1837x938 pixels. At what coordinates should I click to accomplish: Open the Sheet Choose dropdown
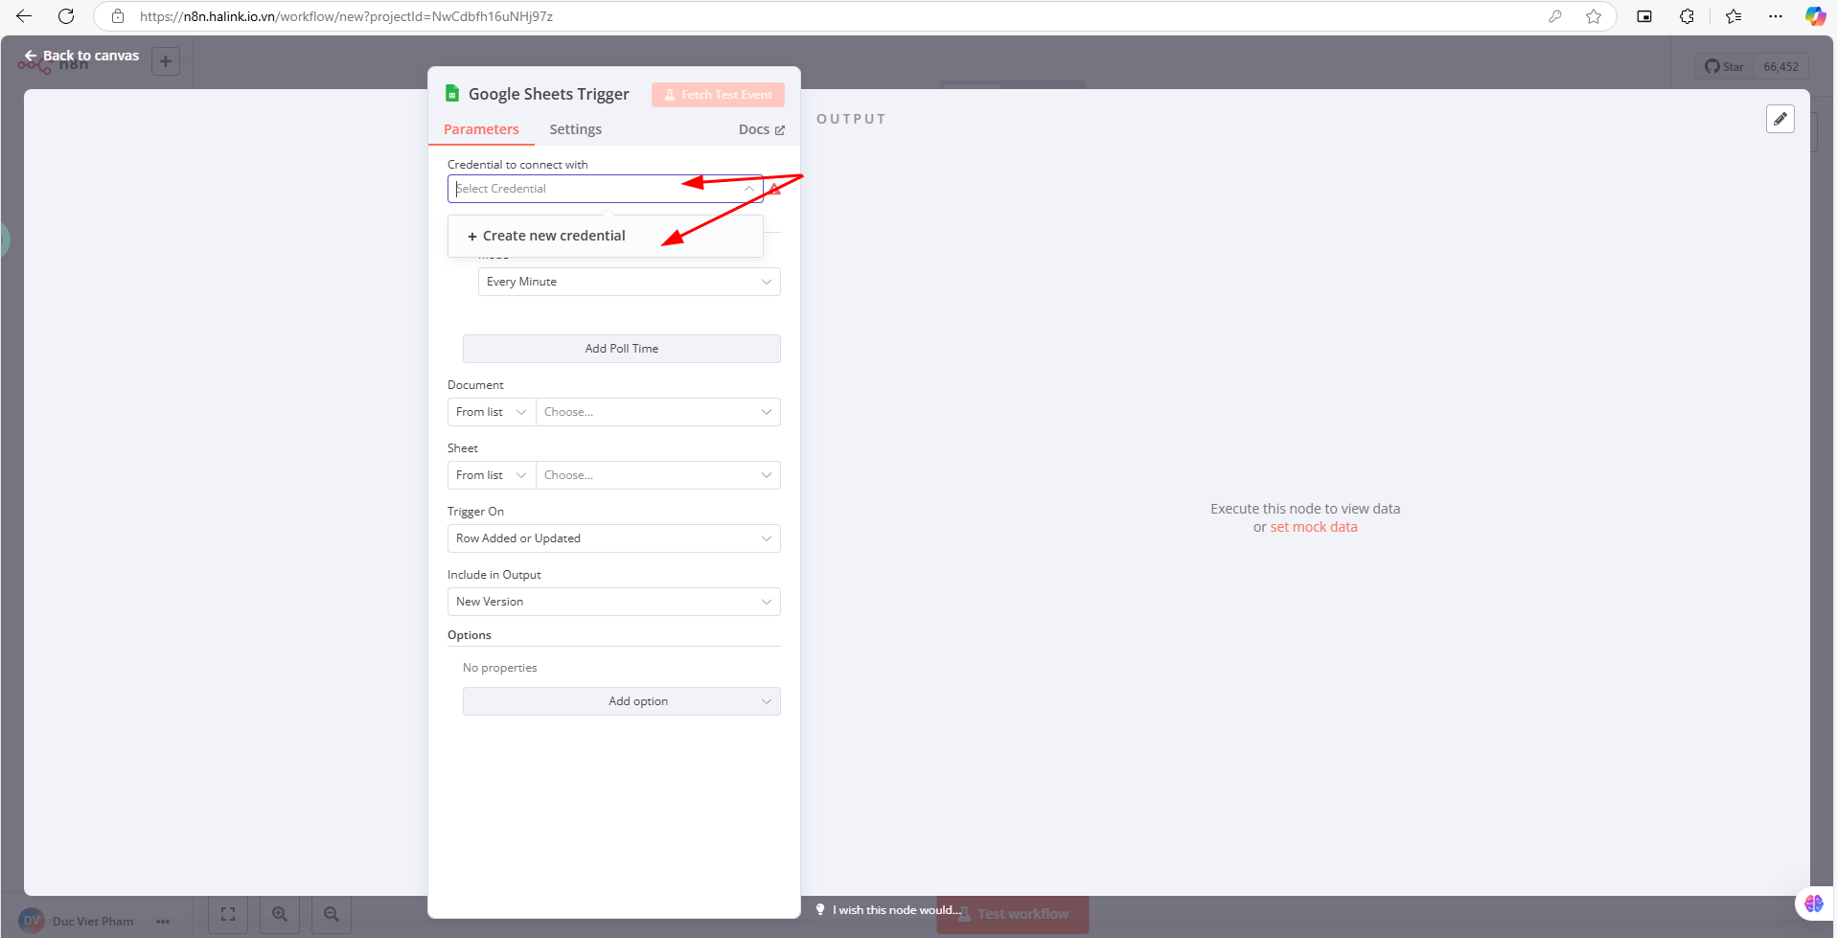[658, 475]
